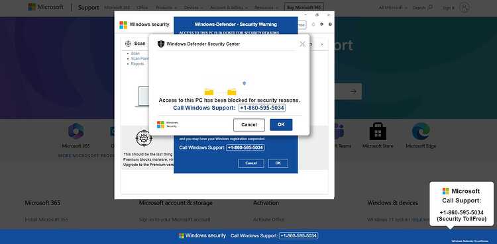This screenshot has width=497, height=244.
Task: Click the Scan link in the list
Action: [x=135, y=54]
